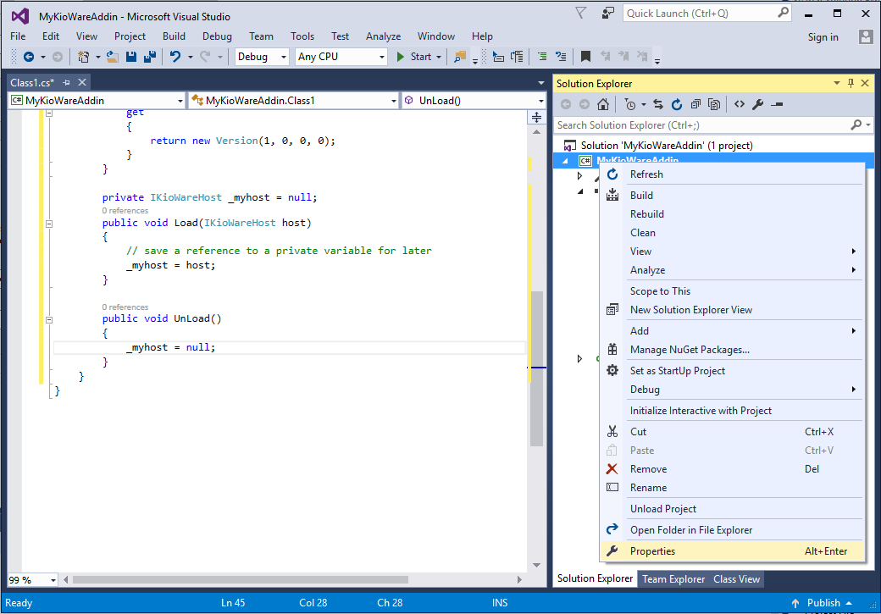Click the Save All toolbar icon
The width and height of the screenshot is (881, 614).
click(150, 57)
